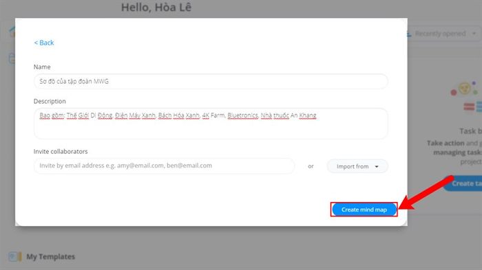Viewport: 482px width, 270px height.
Task: Click the Hello, Hòa Lê heading
Action: click(156, 8)
